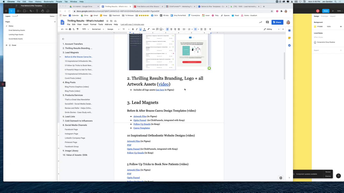Collapse the Docs toolbar with up chevron
This screenshot has height=193, width=344.
(283, 29)
